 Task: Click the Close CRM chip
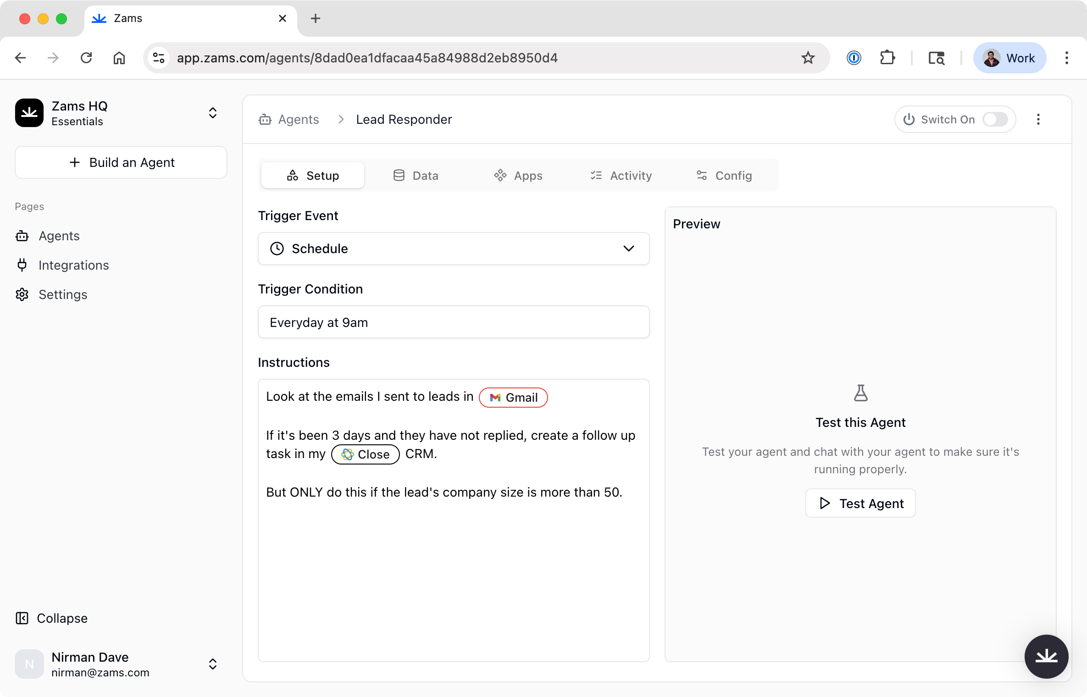pos(366,454)
